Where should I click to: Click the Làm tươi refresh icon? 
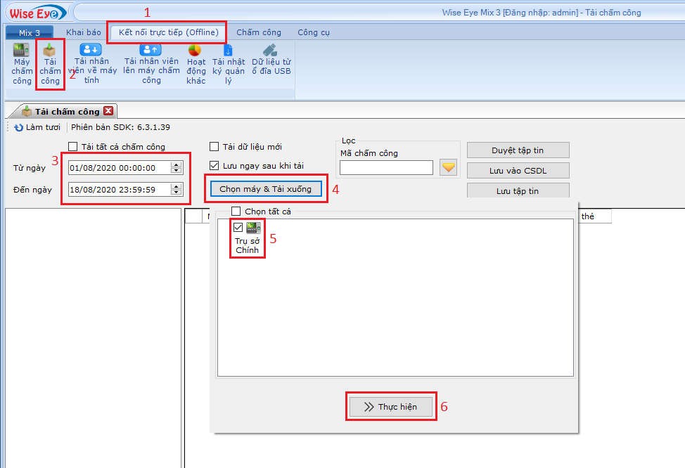click(x=19, y=127)
